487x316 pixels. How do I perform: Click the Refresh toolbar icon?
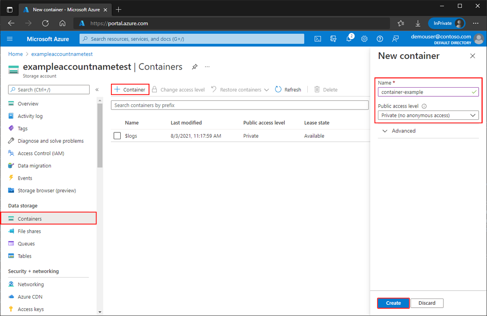(x=278, y=90)
